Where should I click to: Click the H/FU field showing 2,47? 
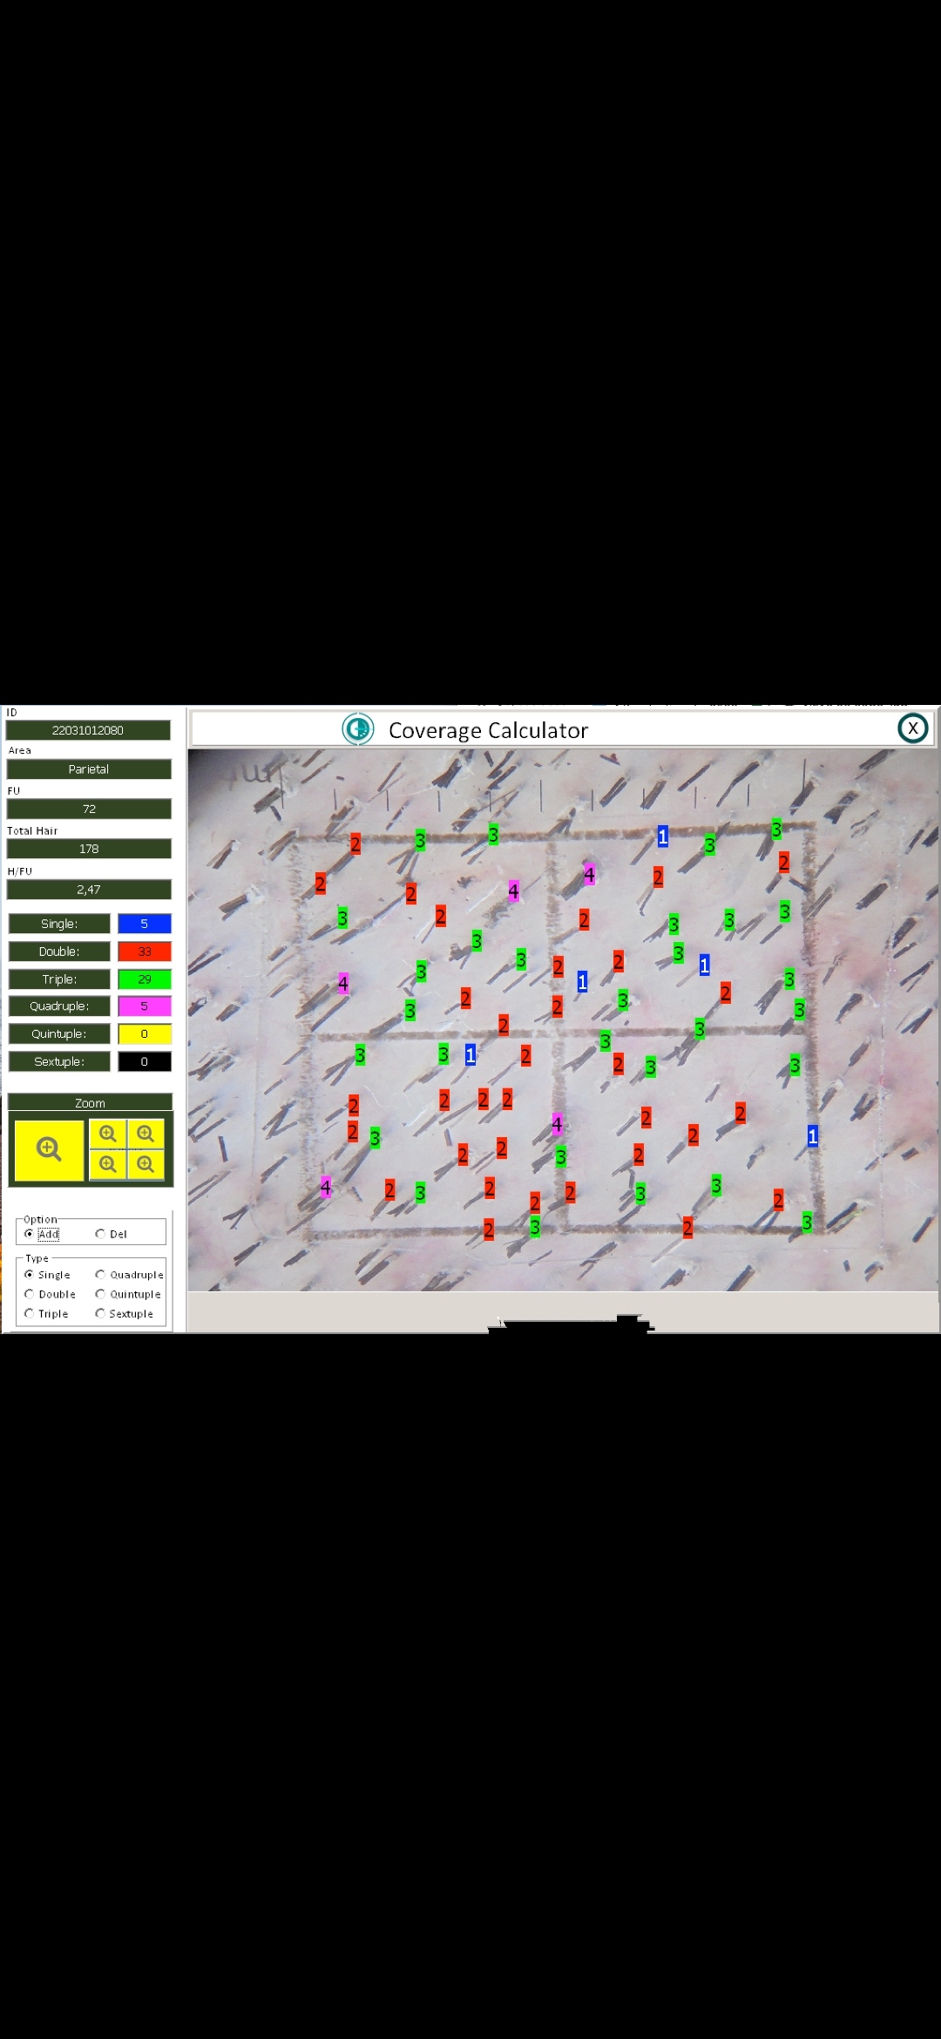(89, 890)
